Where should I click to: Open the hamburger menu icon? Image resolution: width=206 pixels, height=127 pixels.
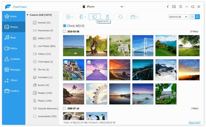click(x=181, y=7)
